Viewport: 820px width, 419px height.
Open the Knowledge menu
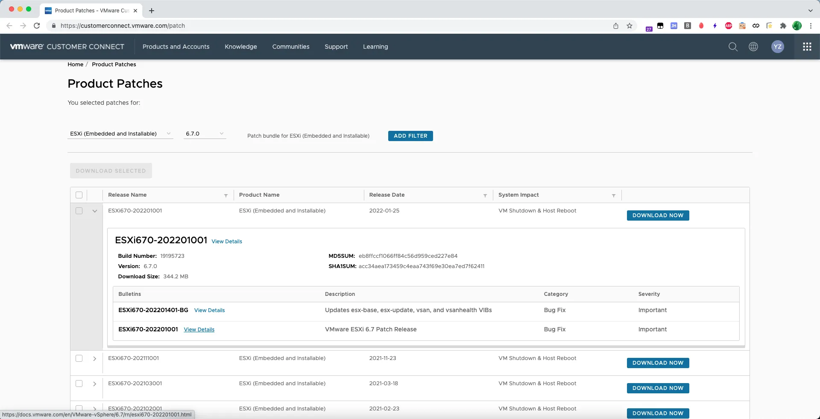[241, 47]
